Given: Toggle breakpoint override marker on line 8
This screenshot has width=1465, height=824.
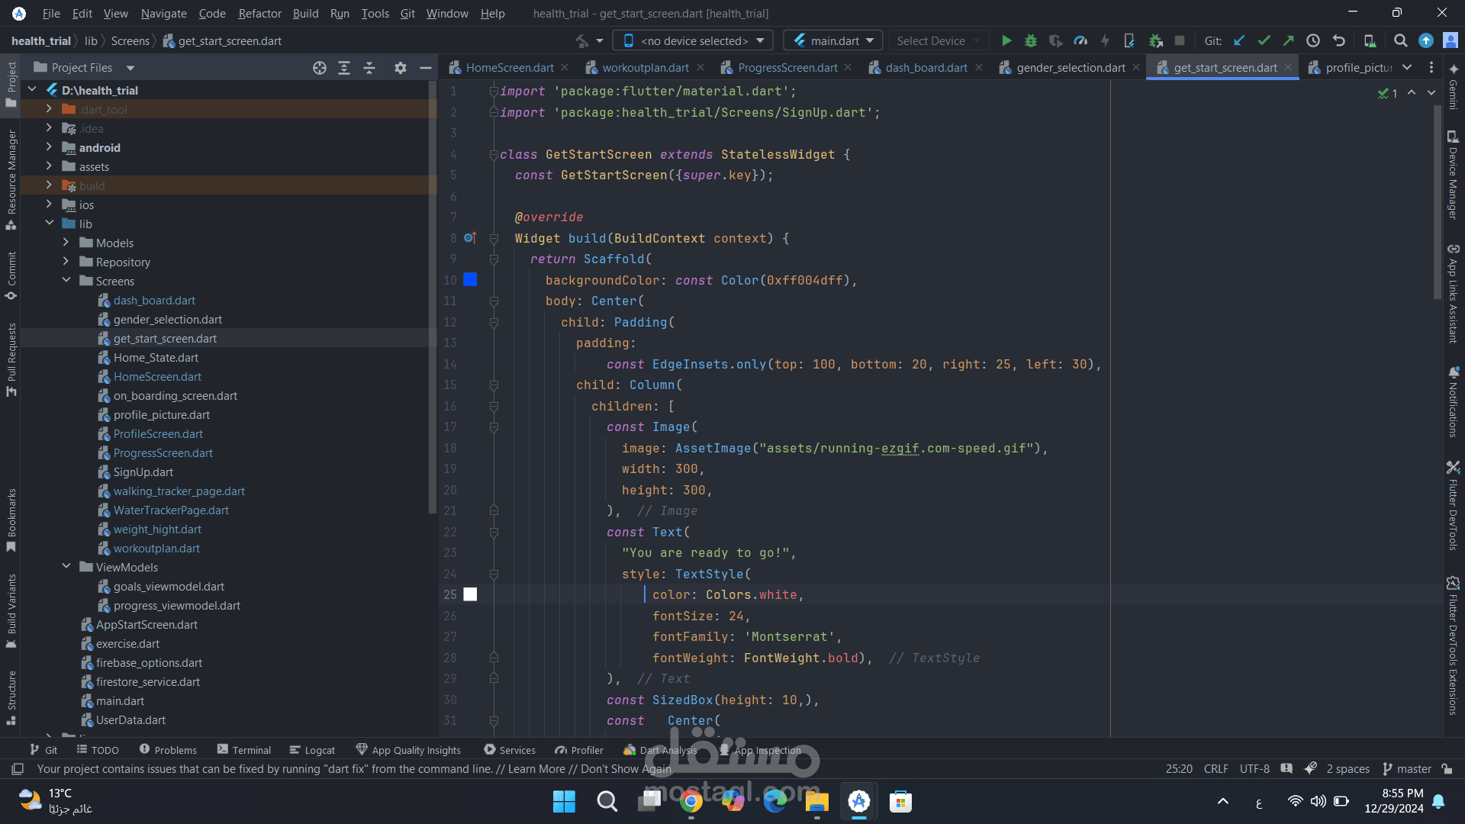Looking at the screenshot, I should (x=470, y=238).
